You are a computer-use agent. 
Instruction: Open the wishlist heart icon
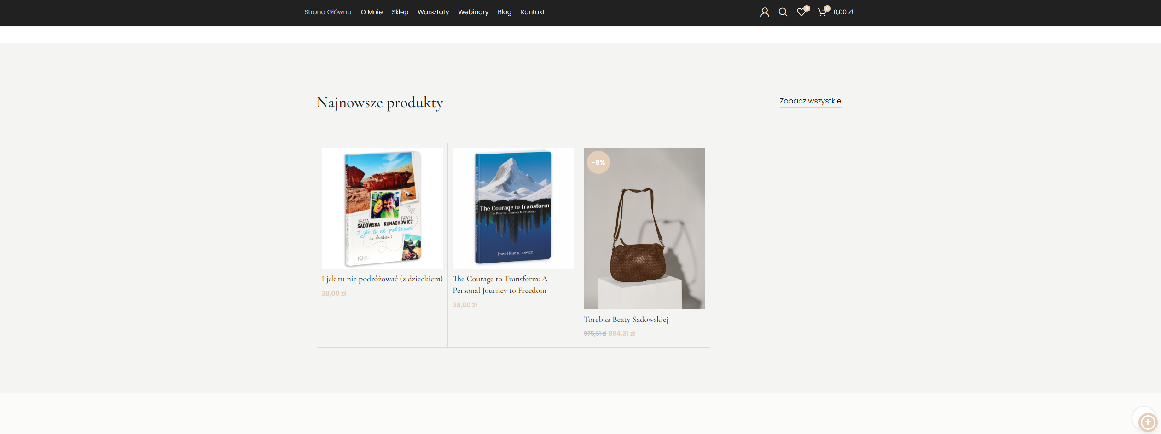coord(801,12)
